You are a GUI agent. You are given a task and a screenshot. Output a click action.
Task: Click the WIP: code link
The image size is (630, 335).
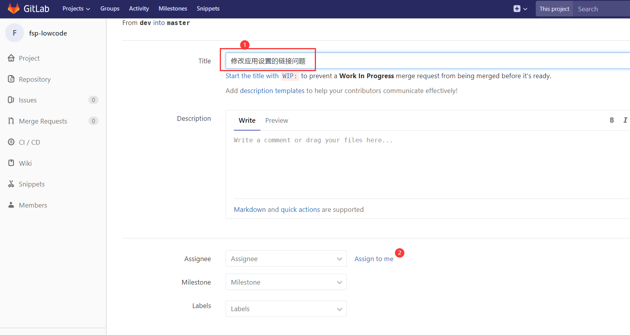pyautogui.click(x=290, y=76)
